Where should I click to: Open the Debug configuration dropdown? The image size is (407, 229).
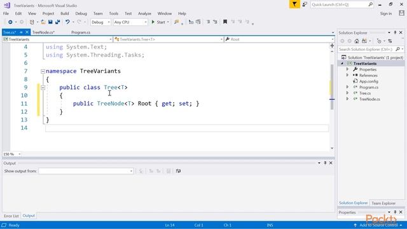[x=100, y=22]
